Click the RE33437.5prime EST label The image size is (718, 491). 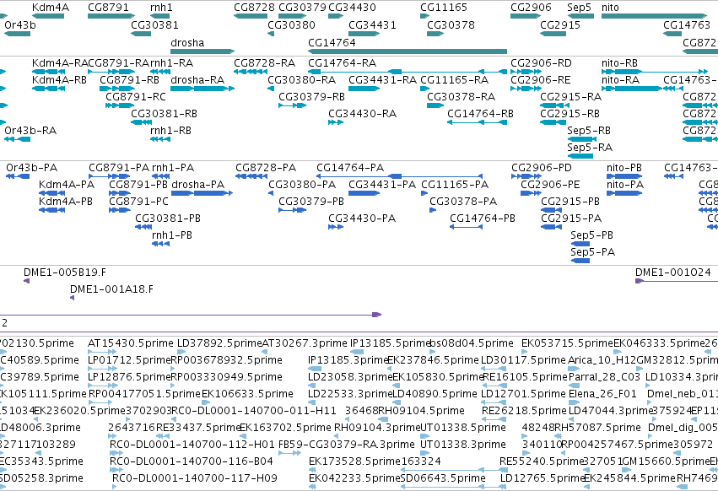pos(198,428)
